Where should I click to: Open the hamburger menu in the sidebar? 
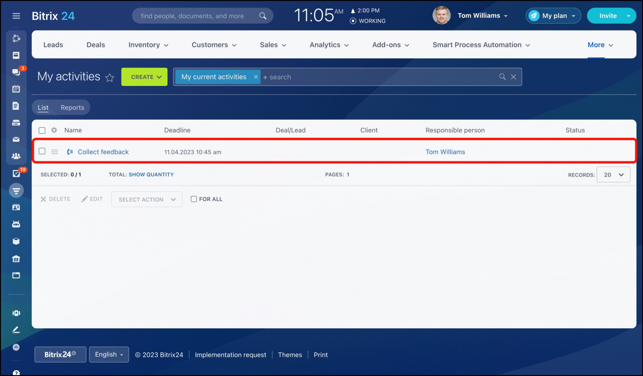pyautogui.click(x=16, y=16)
